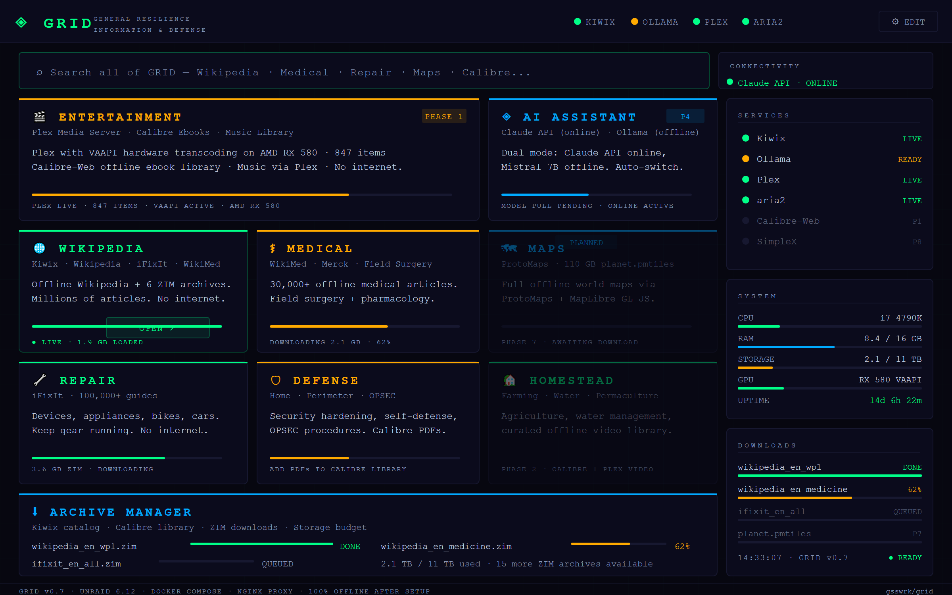Toggle the SimpleX status indicator
The width and height of the screenshot is (952, 595).
coord(746,241)
